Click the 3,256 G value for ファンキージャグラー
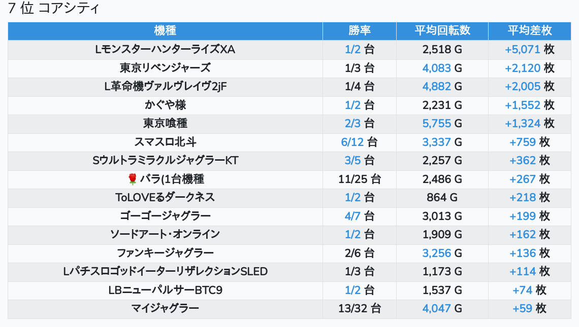The width and height of the screenshot is (579, 327). [x=437, y=253]
